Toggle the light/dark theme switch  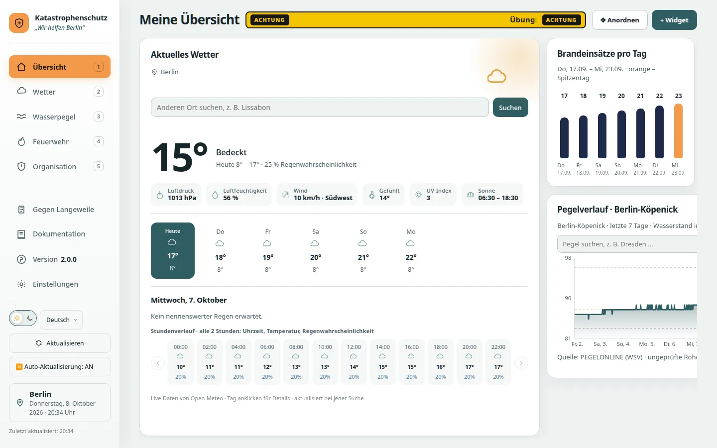[x=23, y=318]
